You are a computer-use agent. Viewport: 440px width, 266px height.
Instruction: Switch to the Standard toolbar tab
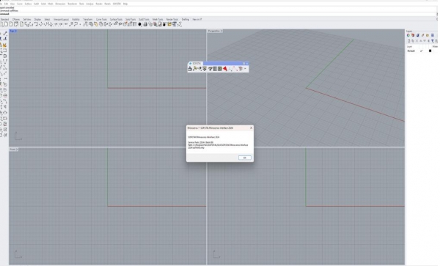coord(5,19)
